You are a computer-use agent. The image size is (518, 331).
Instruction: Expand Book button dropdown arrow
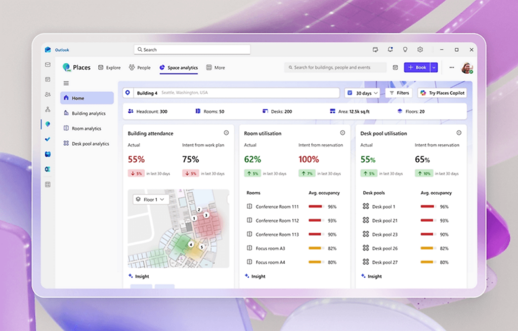click(x=434, y=67)
